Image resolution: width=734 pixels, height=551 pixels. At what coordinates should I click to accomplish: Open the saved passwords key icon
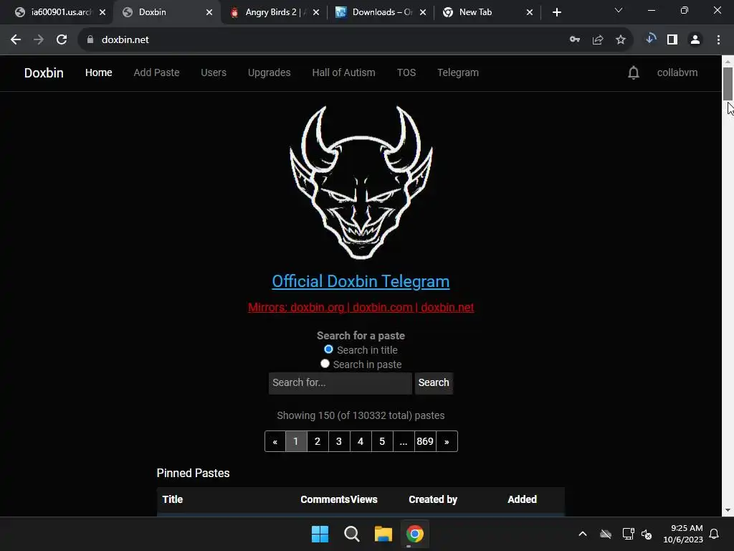[x=575, y=40]
